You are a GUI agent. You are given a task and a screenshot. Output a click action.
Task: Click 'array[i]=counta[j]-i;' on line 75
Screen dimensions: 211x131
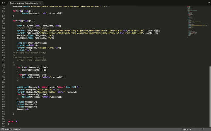click(x=34, y=70)
